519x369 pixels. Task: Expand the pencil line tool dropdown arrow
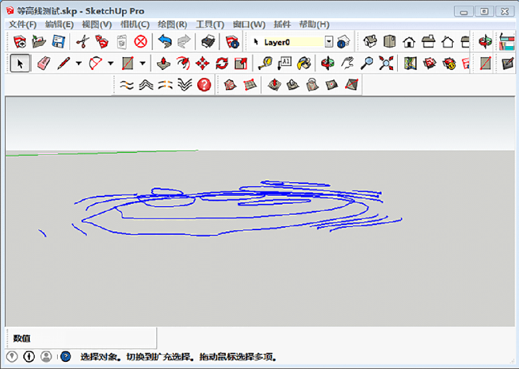coord(78,64)
